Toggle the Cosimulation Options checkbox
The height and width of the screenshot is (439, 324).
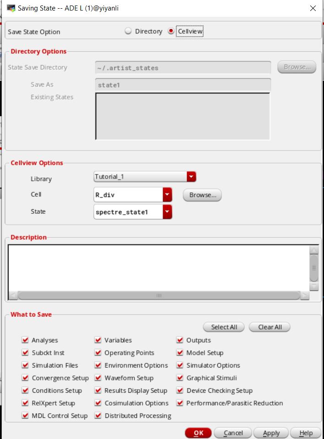98,403
